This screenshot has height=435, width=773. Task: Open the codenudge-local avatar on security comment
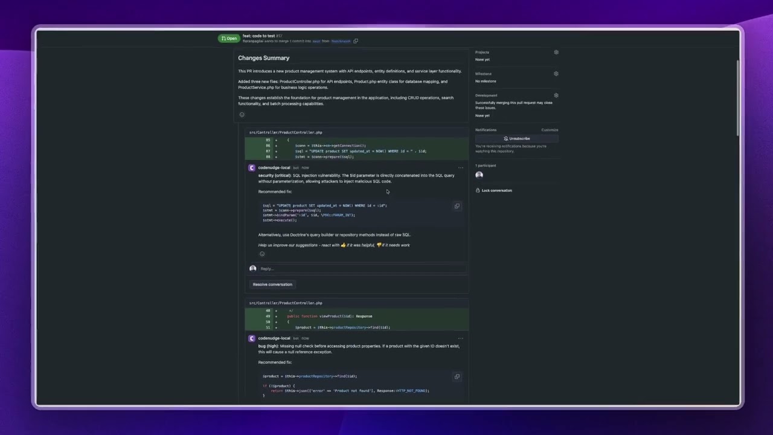[x=252, y=168]
